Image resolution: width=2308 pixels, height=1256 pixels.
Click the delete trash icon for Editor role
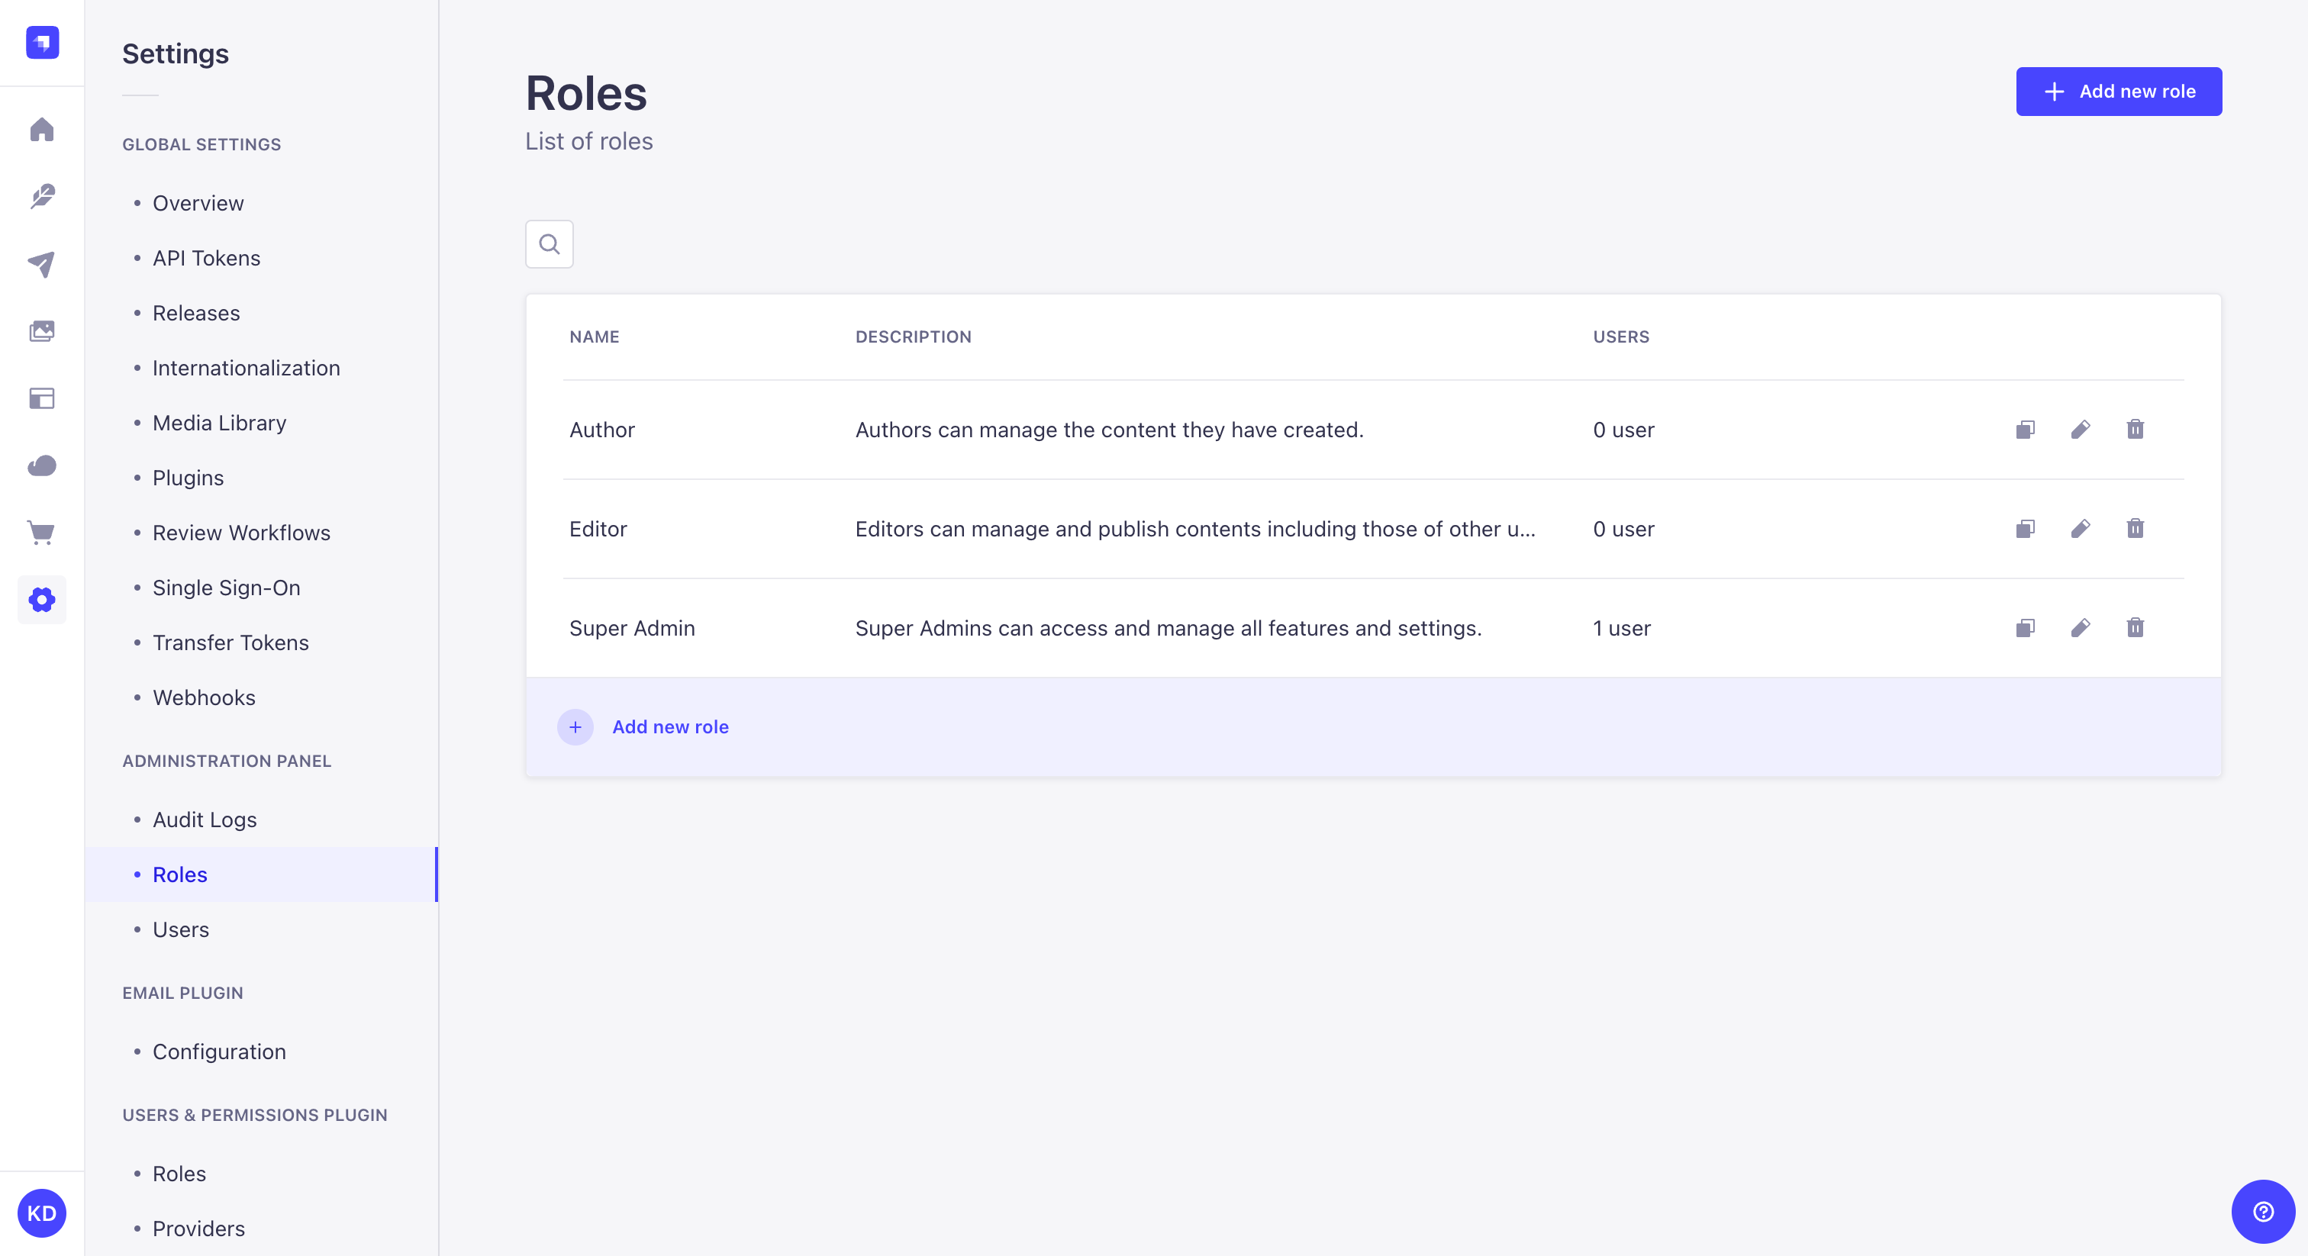tap(2136, 527)
